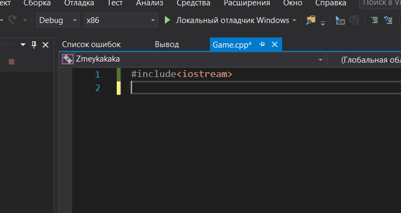Open the x86 platform dropdown

(x=120, y=20)
